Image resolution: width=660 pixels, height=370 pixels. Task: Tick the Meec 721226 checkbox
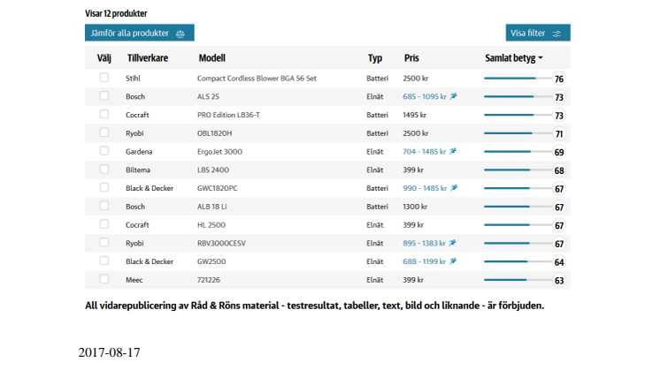(x=104, y=279)
